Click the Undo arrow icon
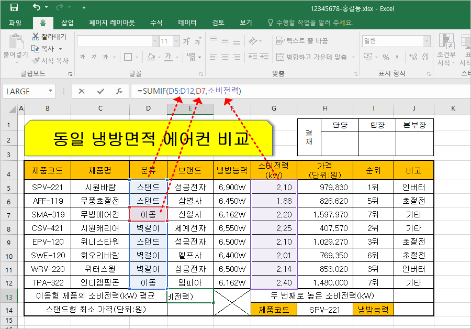Screen dimensions: 471x329 (x=36, y=7)
